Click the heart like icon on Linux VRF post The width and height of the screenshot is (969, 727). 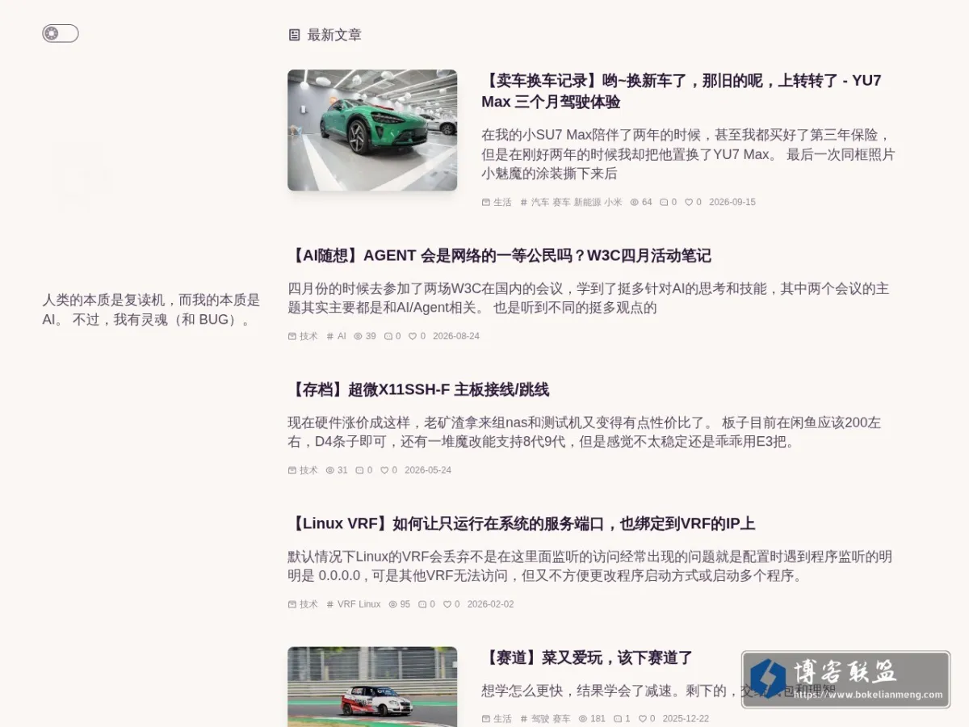coord(447,605)
